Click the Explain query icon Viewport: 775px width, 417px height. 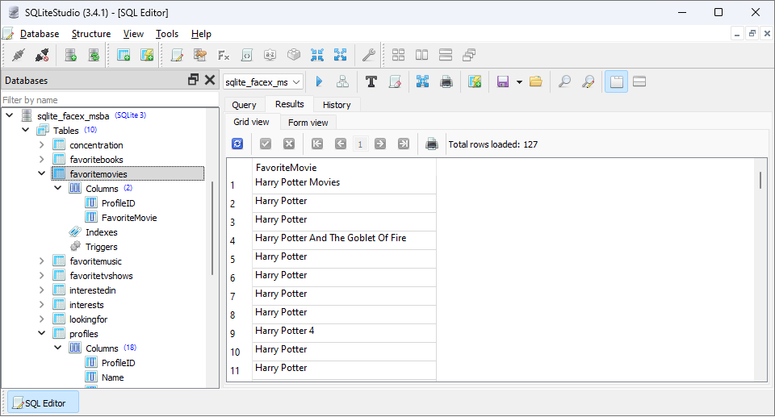[342, 81]
